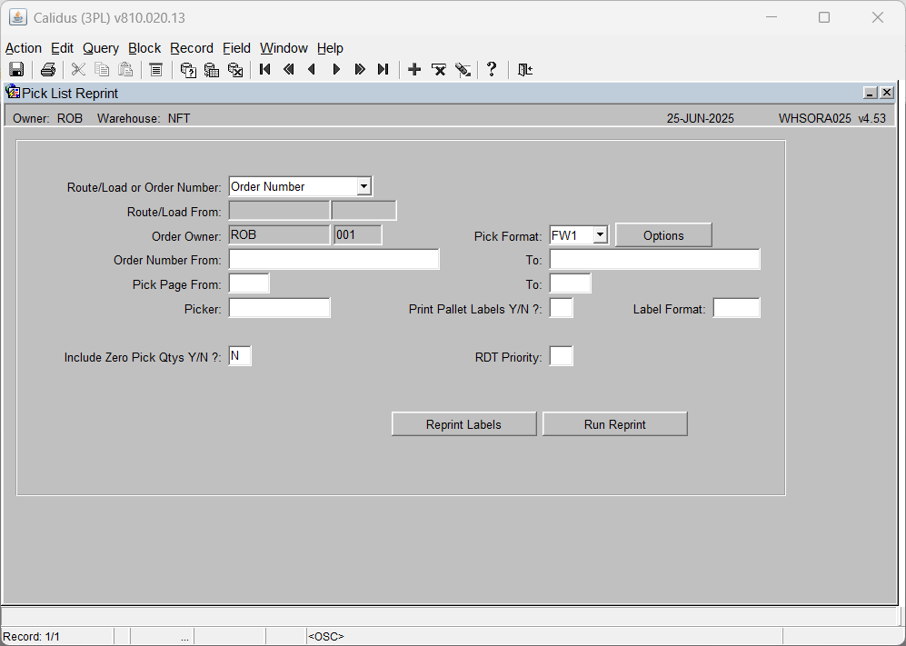The height and width of the screenshot is (646, 906).
Task: Open pick format Options button
Action: click(x=663, y=235)
